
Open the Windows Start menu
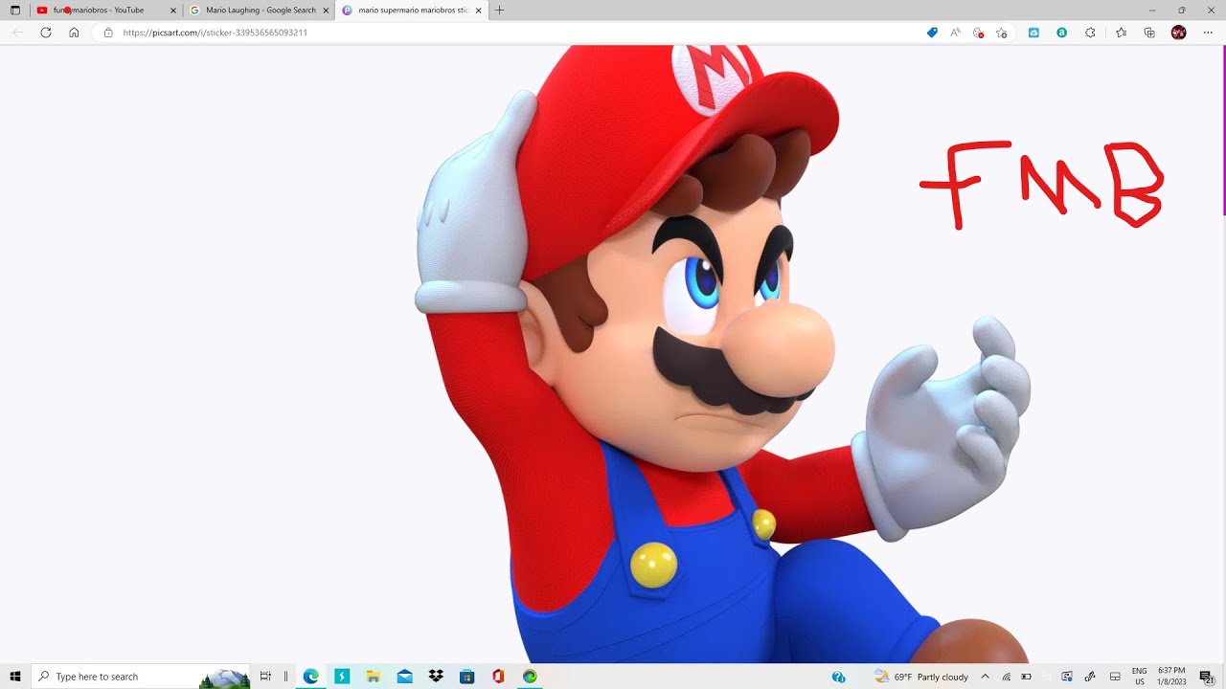pos(15,677)
